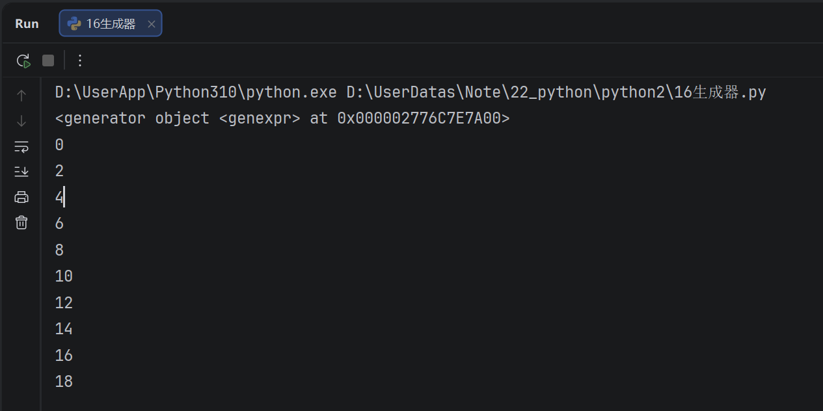823x411 pixels.
Task: Open the three-dot more options menu
Action: click(80, 60)
